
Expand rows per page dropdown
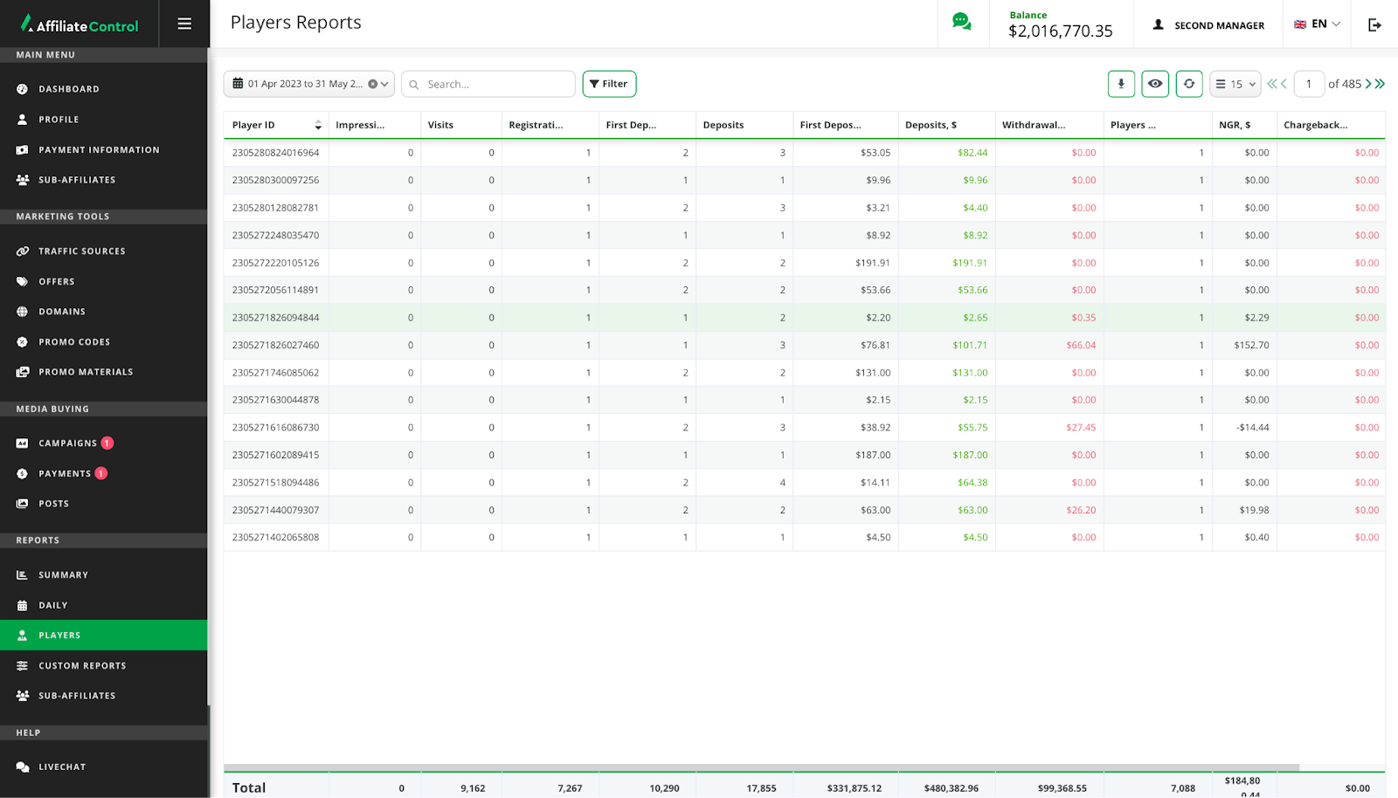coord(1235,84)
